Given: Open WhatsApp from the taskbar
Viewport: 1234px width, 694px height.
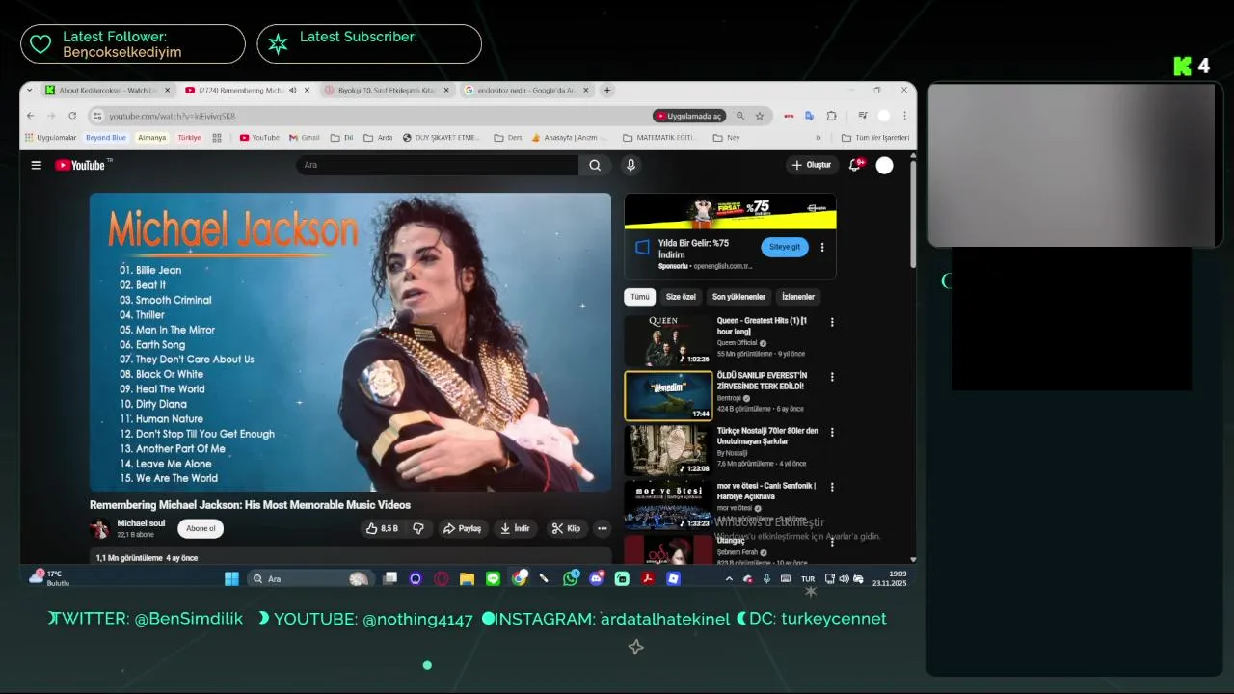Looking at the screenshot, I should coord(571,578).
